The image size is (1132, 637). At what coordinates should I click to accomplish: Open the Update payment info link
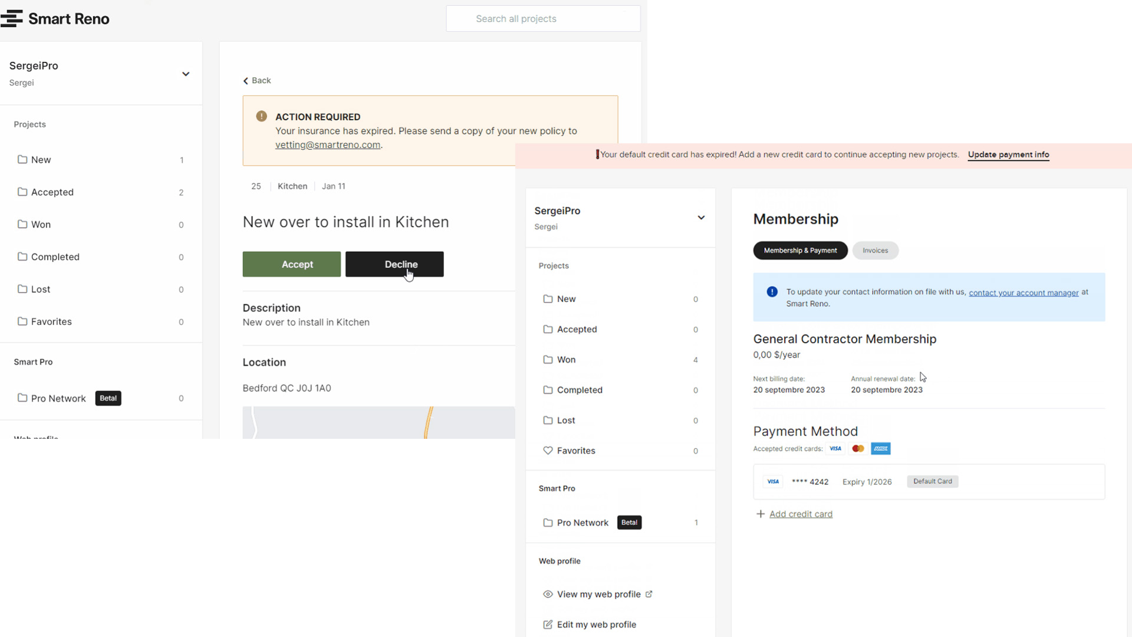(x=1008, y=155)
